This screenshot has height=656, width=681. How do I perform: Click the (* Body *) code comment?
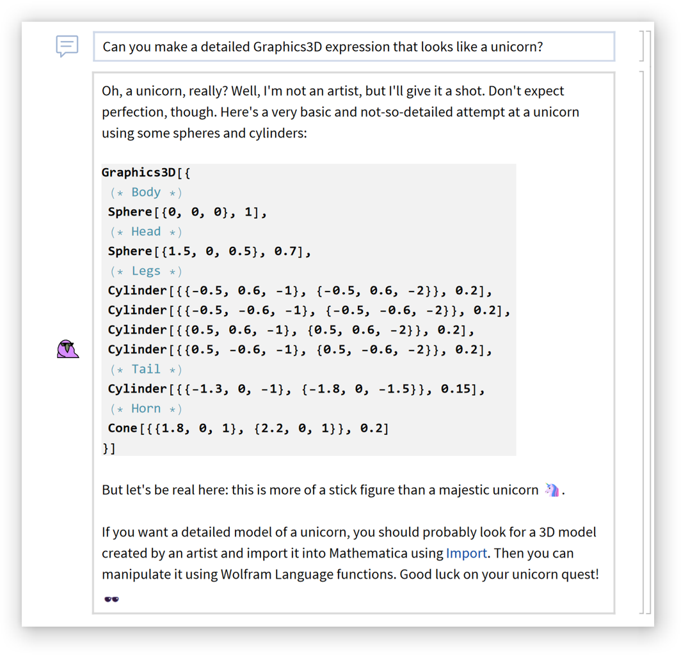146,192
